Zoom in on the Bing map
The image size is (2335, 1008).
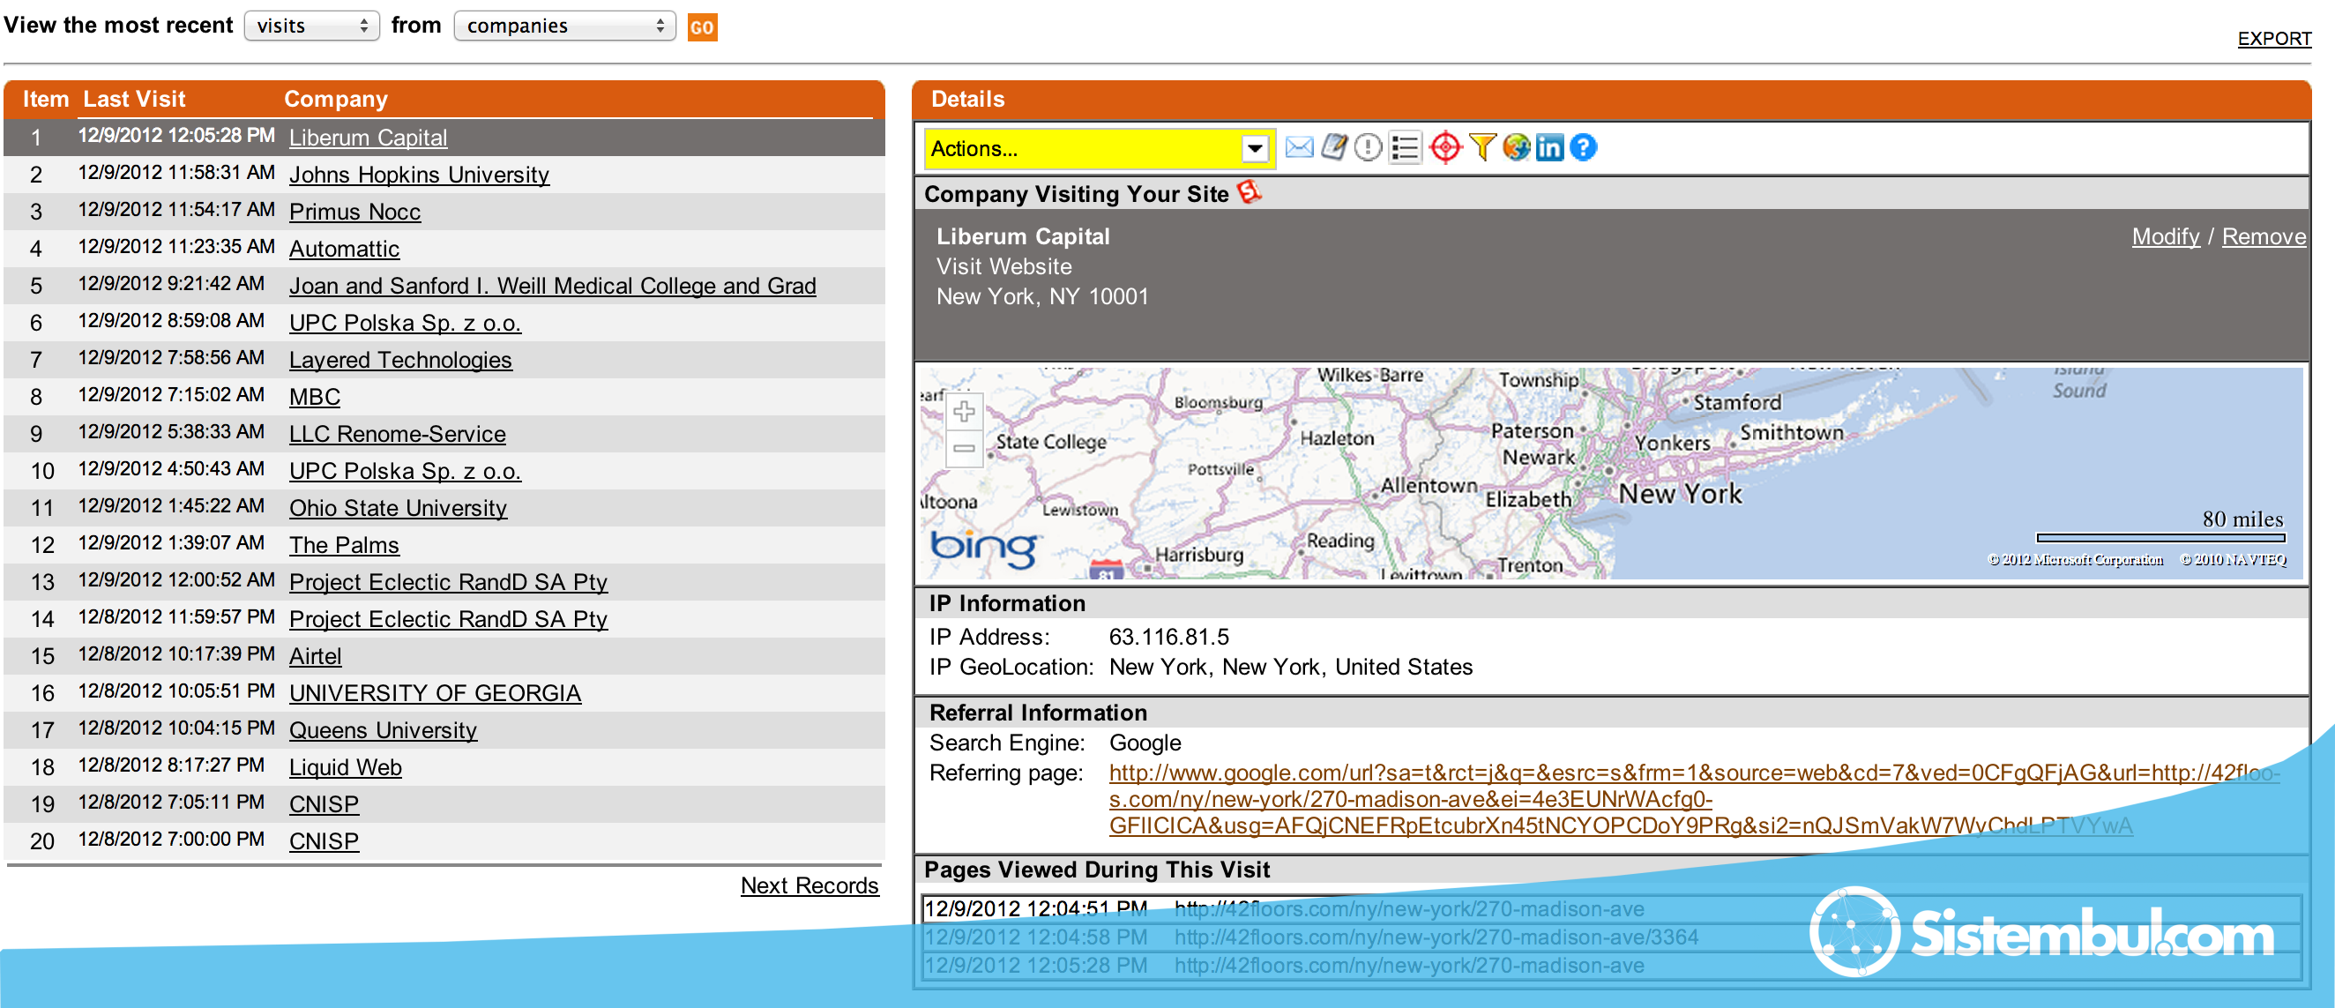click(964, 412)
